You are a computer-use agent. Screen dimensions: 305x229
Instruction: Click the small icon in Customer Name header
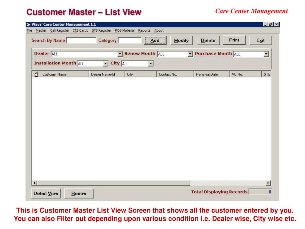pyautogui.click(x=36, y=74)
